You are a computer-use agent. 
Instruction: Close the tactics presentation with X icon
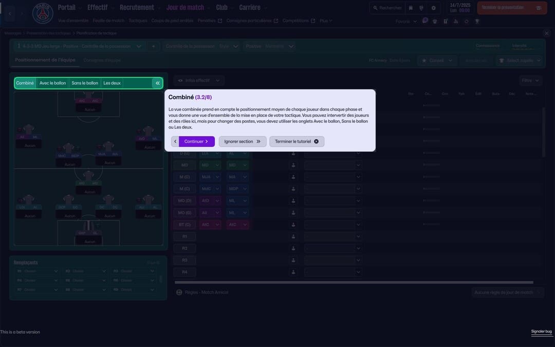[546, 33]
